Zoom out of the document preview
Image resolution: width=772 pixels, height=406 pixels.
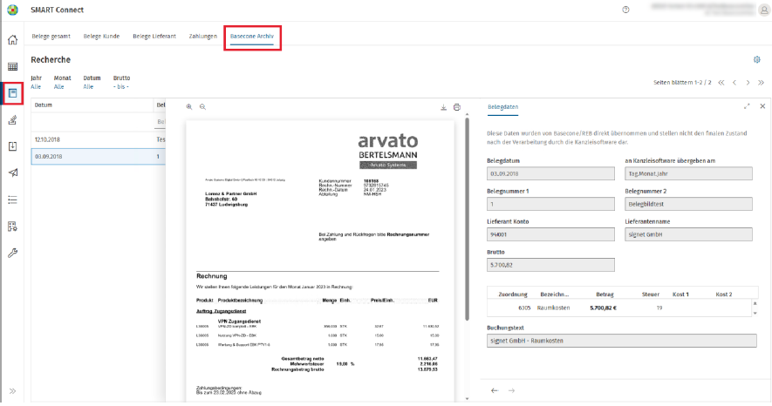point(202,106)
